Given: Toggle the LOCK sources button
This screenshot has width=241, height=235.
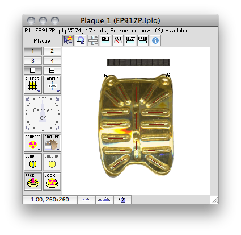Looking at the screenshot, I should [x=52, y=182].
